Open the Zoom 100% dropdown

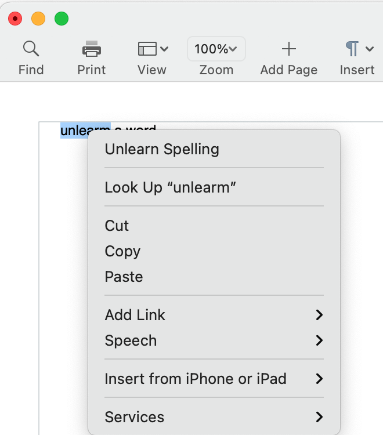tap(216, 49)
